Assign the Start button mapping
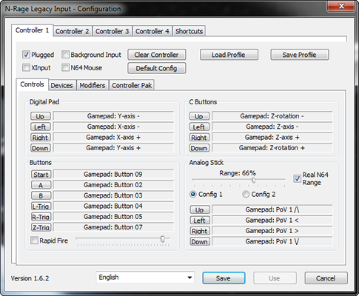 point(41,175)
